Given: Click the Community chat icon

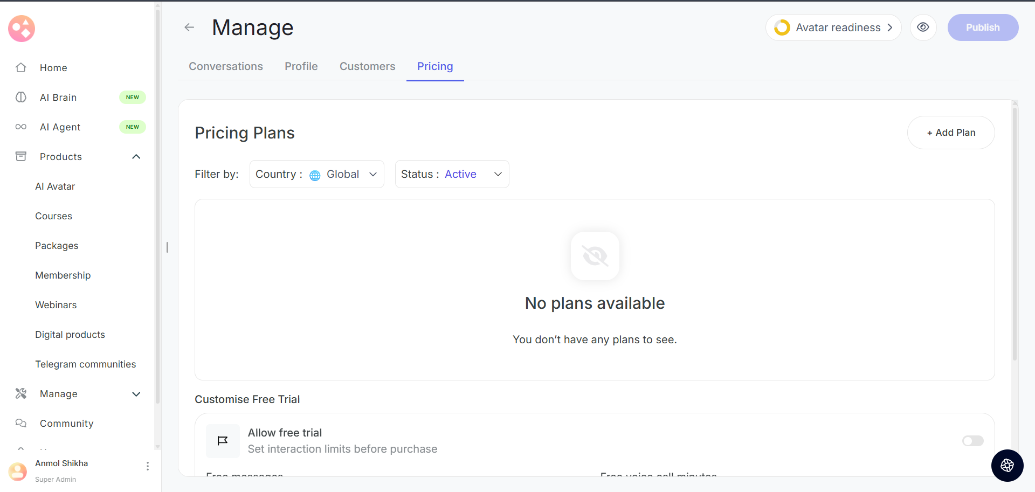Looking at the screenshot, I should (21, 424).
